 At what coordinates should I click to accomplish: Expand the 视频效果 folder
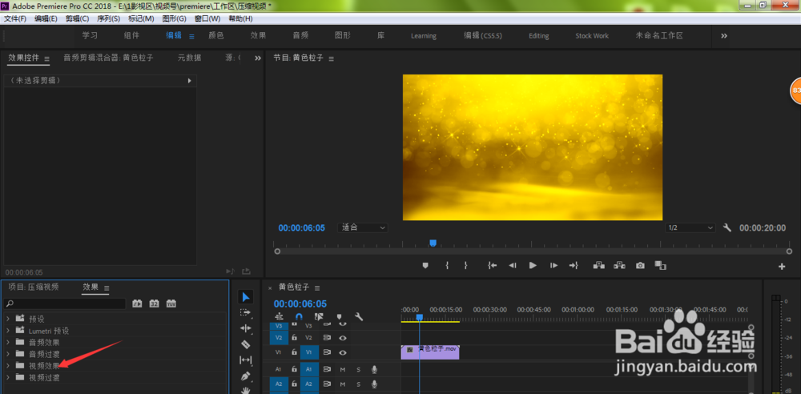click(8, 365)
